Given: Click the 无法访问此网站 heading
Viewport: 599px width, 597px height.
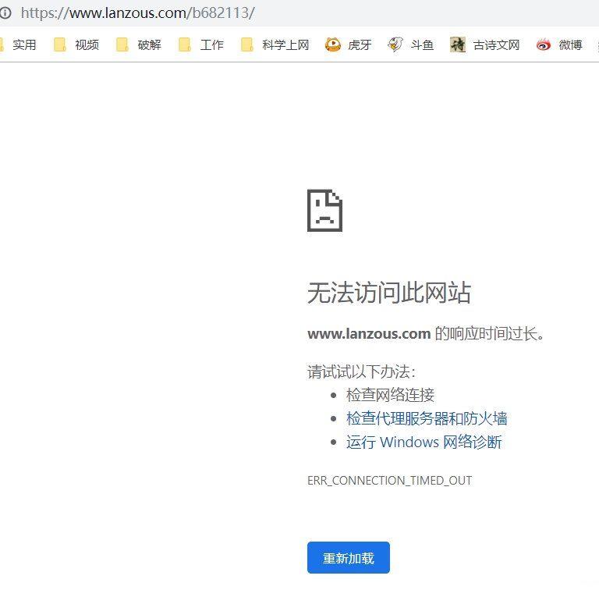Looking at the screenshot, I should tap(388, 293).
